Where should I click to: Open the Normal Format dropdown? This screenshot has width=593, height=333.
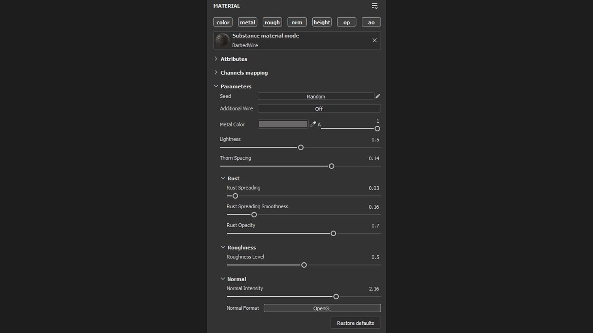pyautogui.click(x=322, y=308)
